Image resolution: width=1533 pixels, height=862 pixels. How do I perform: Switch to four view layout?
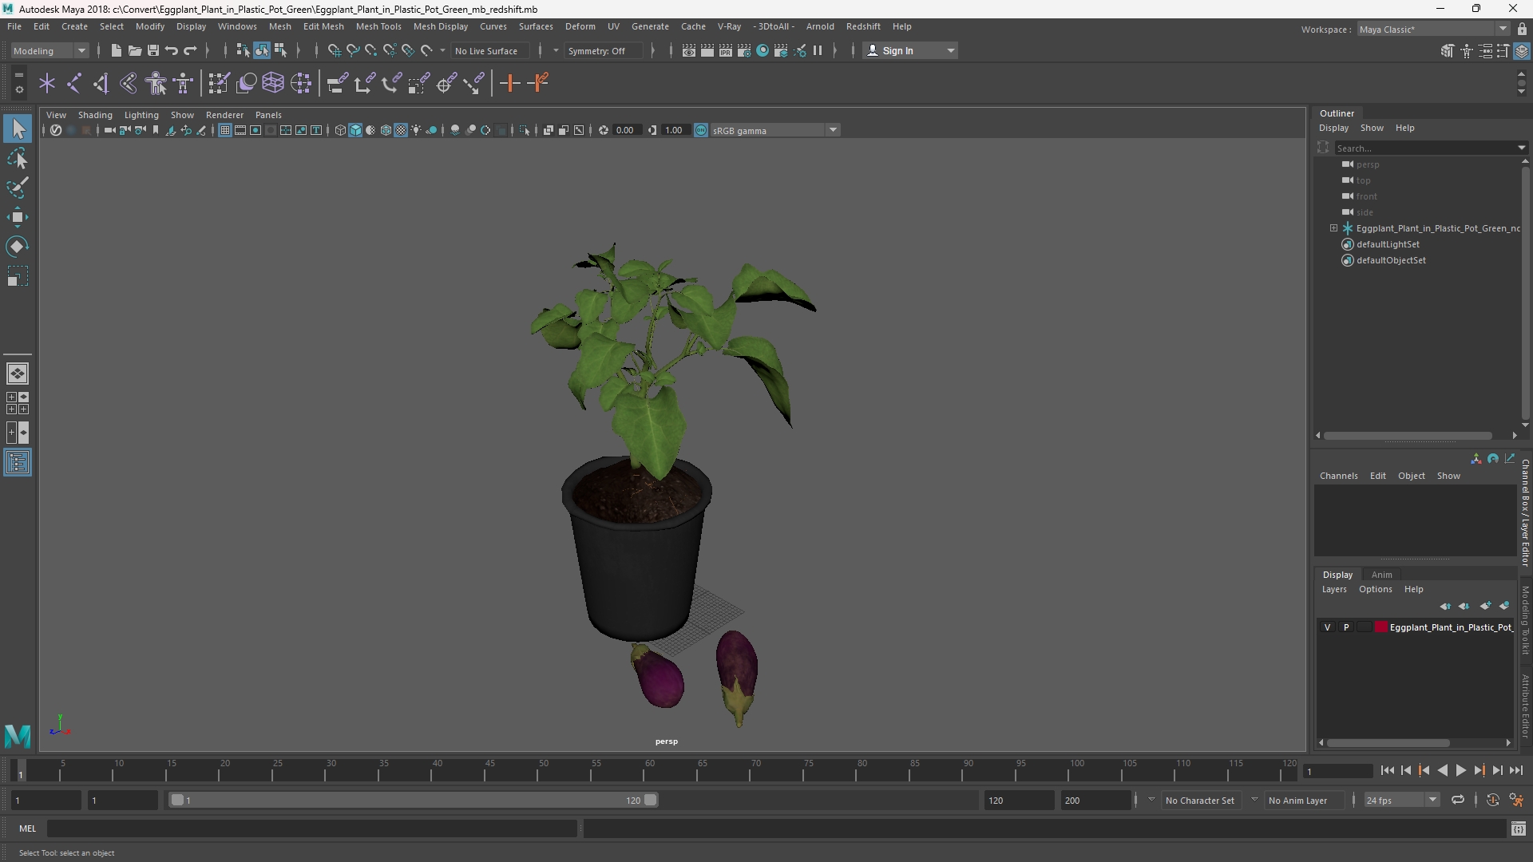pyautogui.click(x=18, y=403)
